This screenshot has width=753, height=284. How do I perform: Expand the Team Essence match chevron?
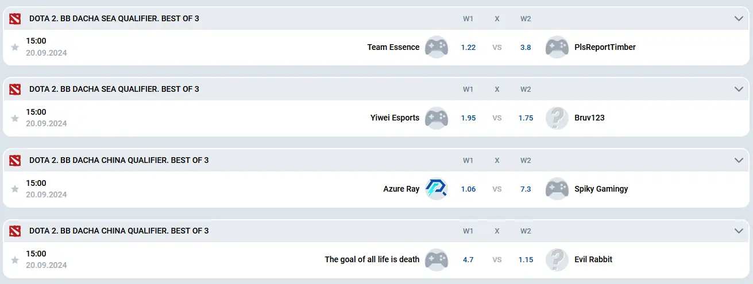click(739, 18)
